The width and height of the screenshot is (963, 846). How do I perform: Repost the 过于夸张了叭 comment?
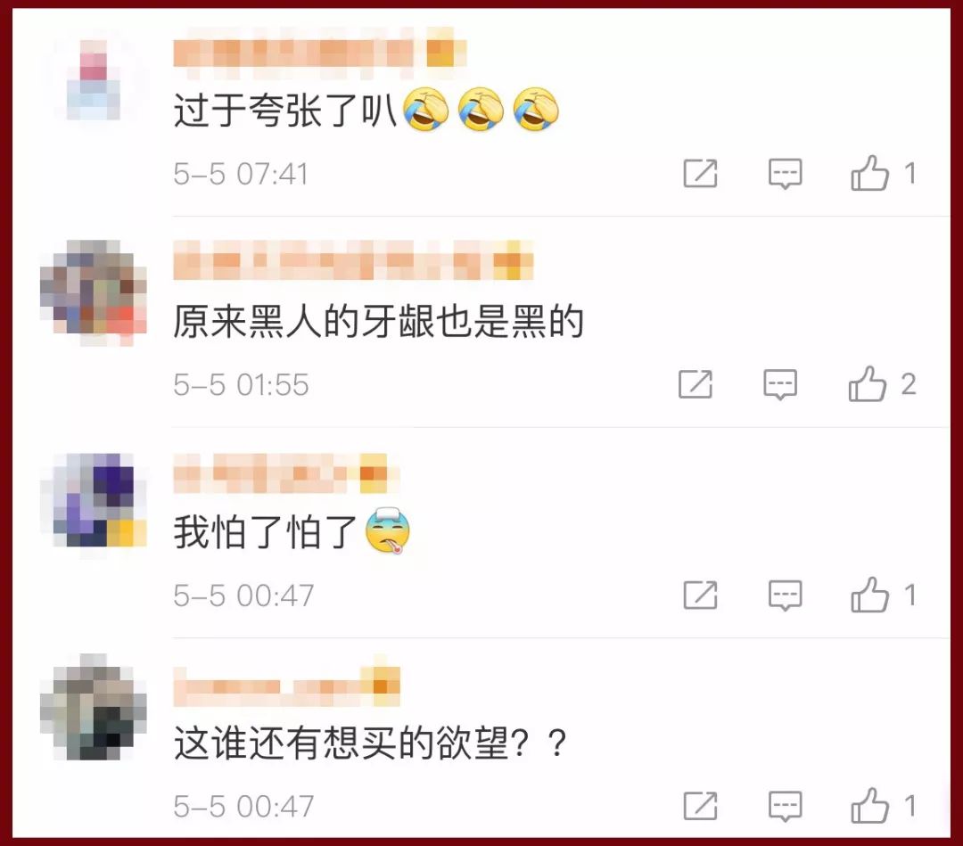tap(700, 173)
